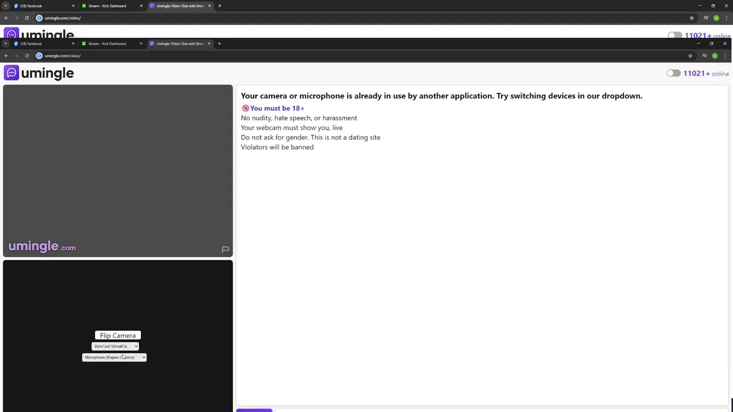The width and height of the screenshot is (733, 412).
Task: Minimize the front browser window
Action: pyautogui.click(x=699, y=43)
